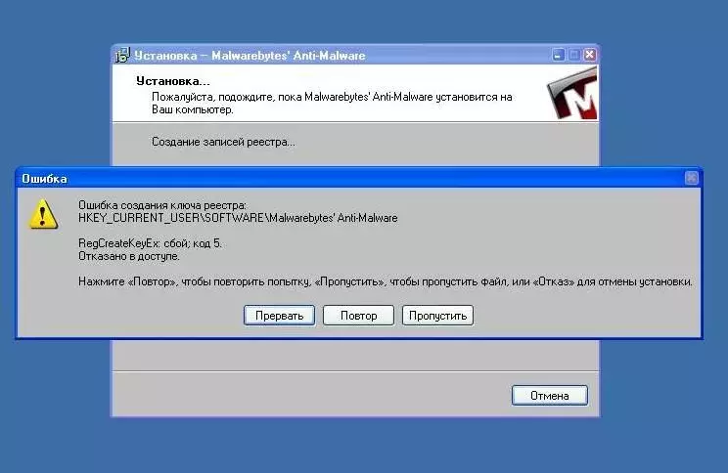Click the yellow warning icon in error dialog
This screenshot has width=728, height=473.
43,214
